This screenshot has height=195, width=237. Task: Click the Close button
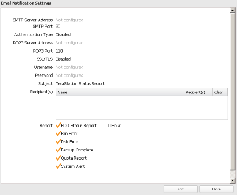(x=216, y=189)
